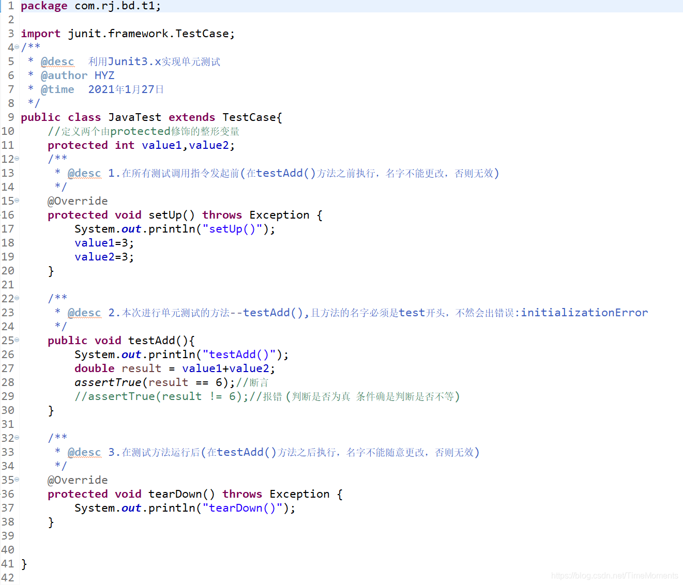Click the '@desc' tag on line 33
Image resolution: width=683 pixels, height=585 pixels.
[84, 452]
